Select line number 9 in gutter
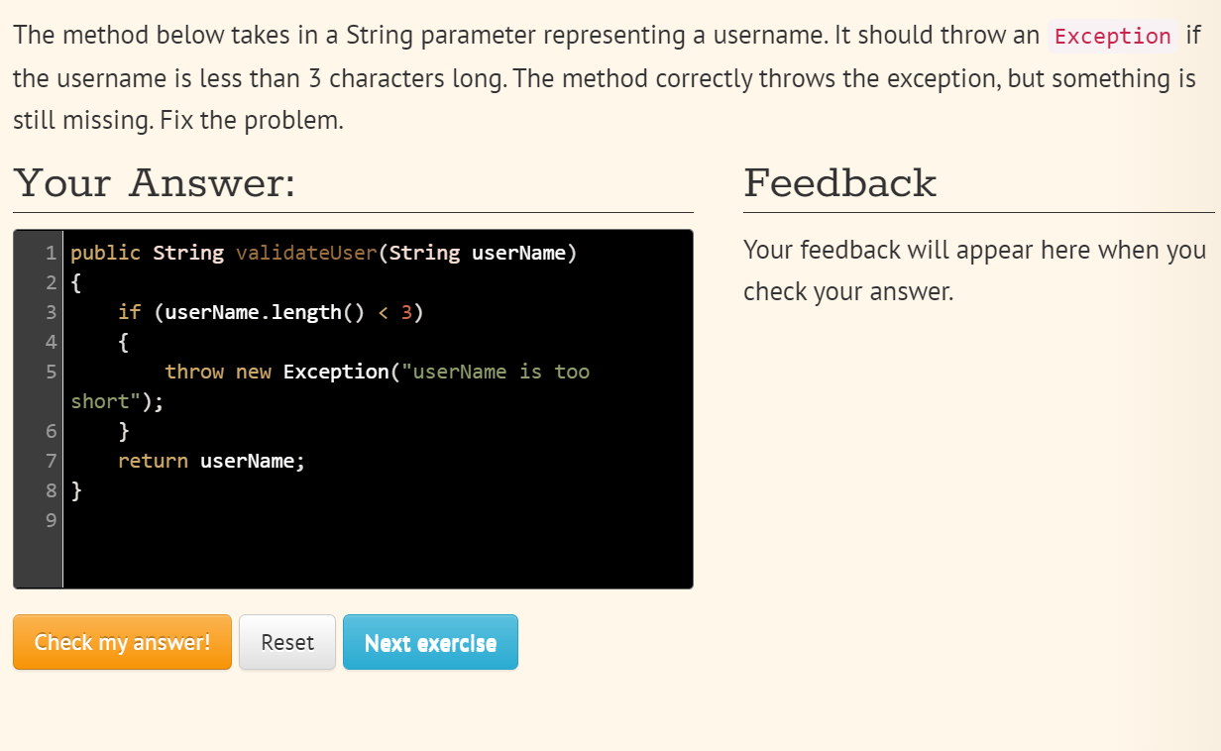Screen dimensions: 1221x751 (x=50, y=520)
